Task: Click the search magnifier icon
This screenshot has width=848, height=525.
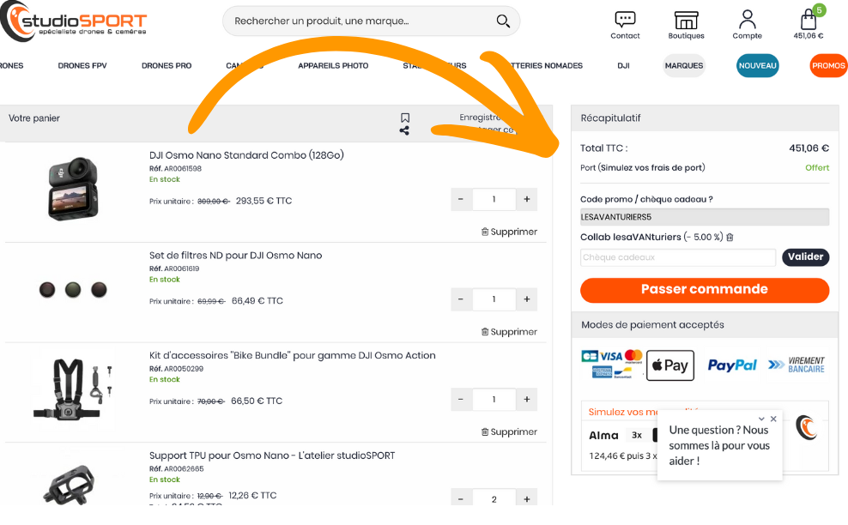Action: 503,21
